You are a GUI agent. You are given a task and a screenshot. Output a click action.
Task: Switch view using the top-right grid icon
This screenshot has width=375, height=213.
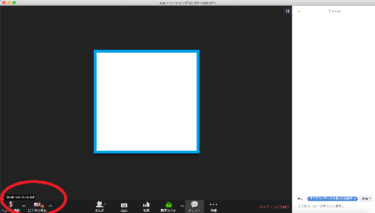287,11
